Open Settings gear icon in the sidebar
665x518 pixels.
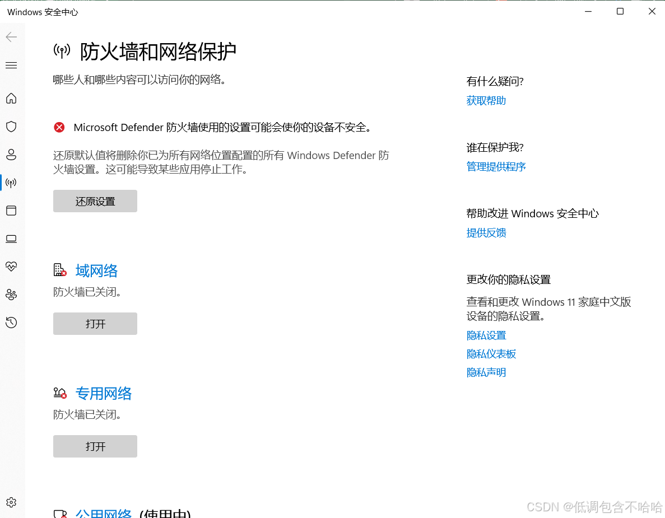click(x=11, y=502)
